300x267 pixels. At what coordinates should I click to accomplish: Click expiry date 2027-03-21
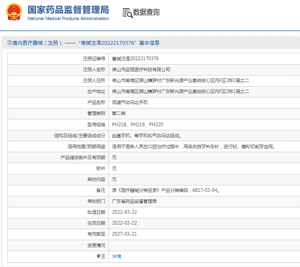coord(124,234)
